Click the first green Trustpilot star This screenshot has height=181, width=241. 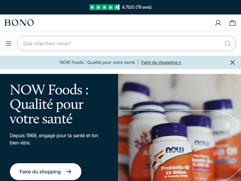point(92,7)
